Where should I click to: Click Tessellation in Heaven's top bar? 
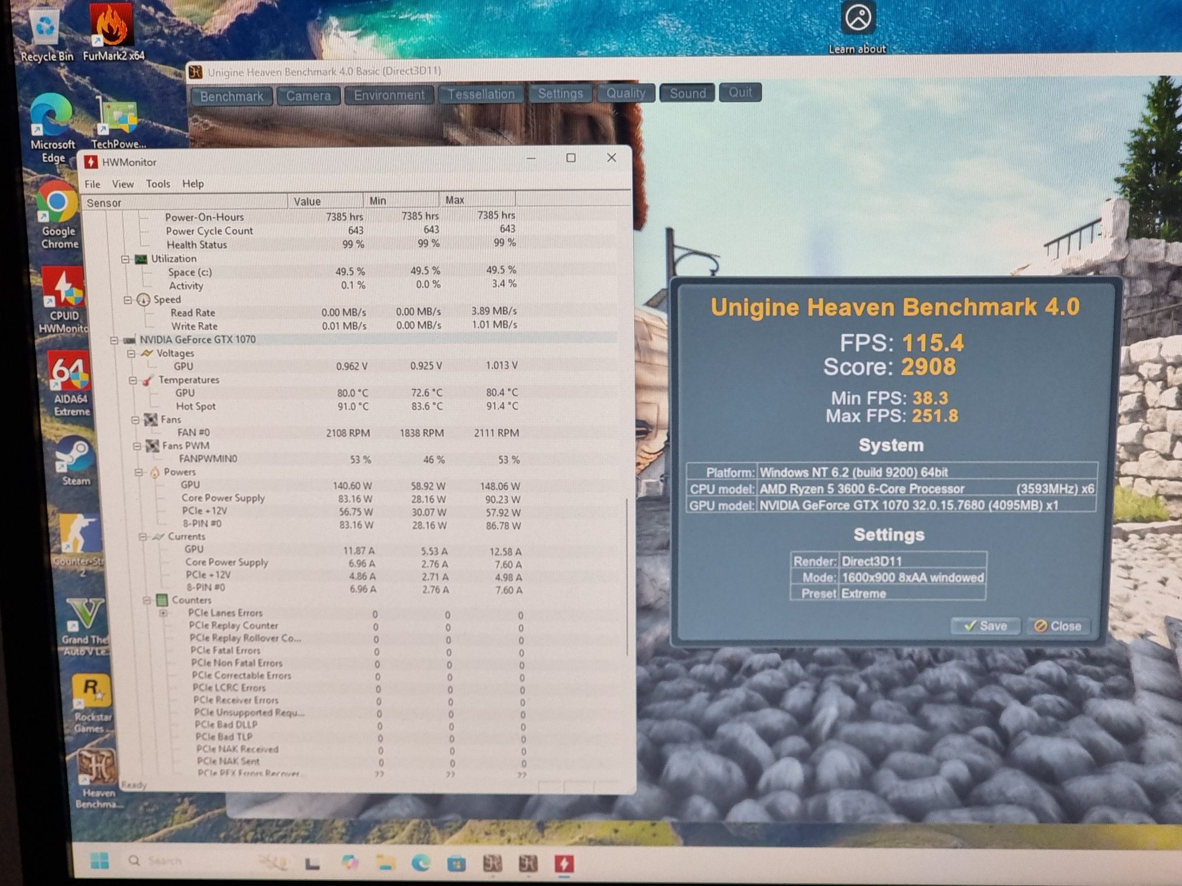point(481,95)
